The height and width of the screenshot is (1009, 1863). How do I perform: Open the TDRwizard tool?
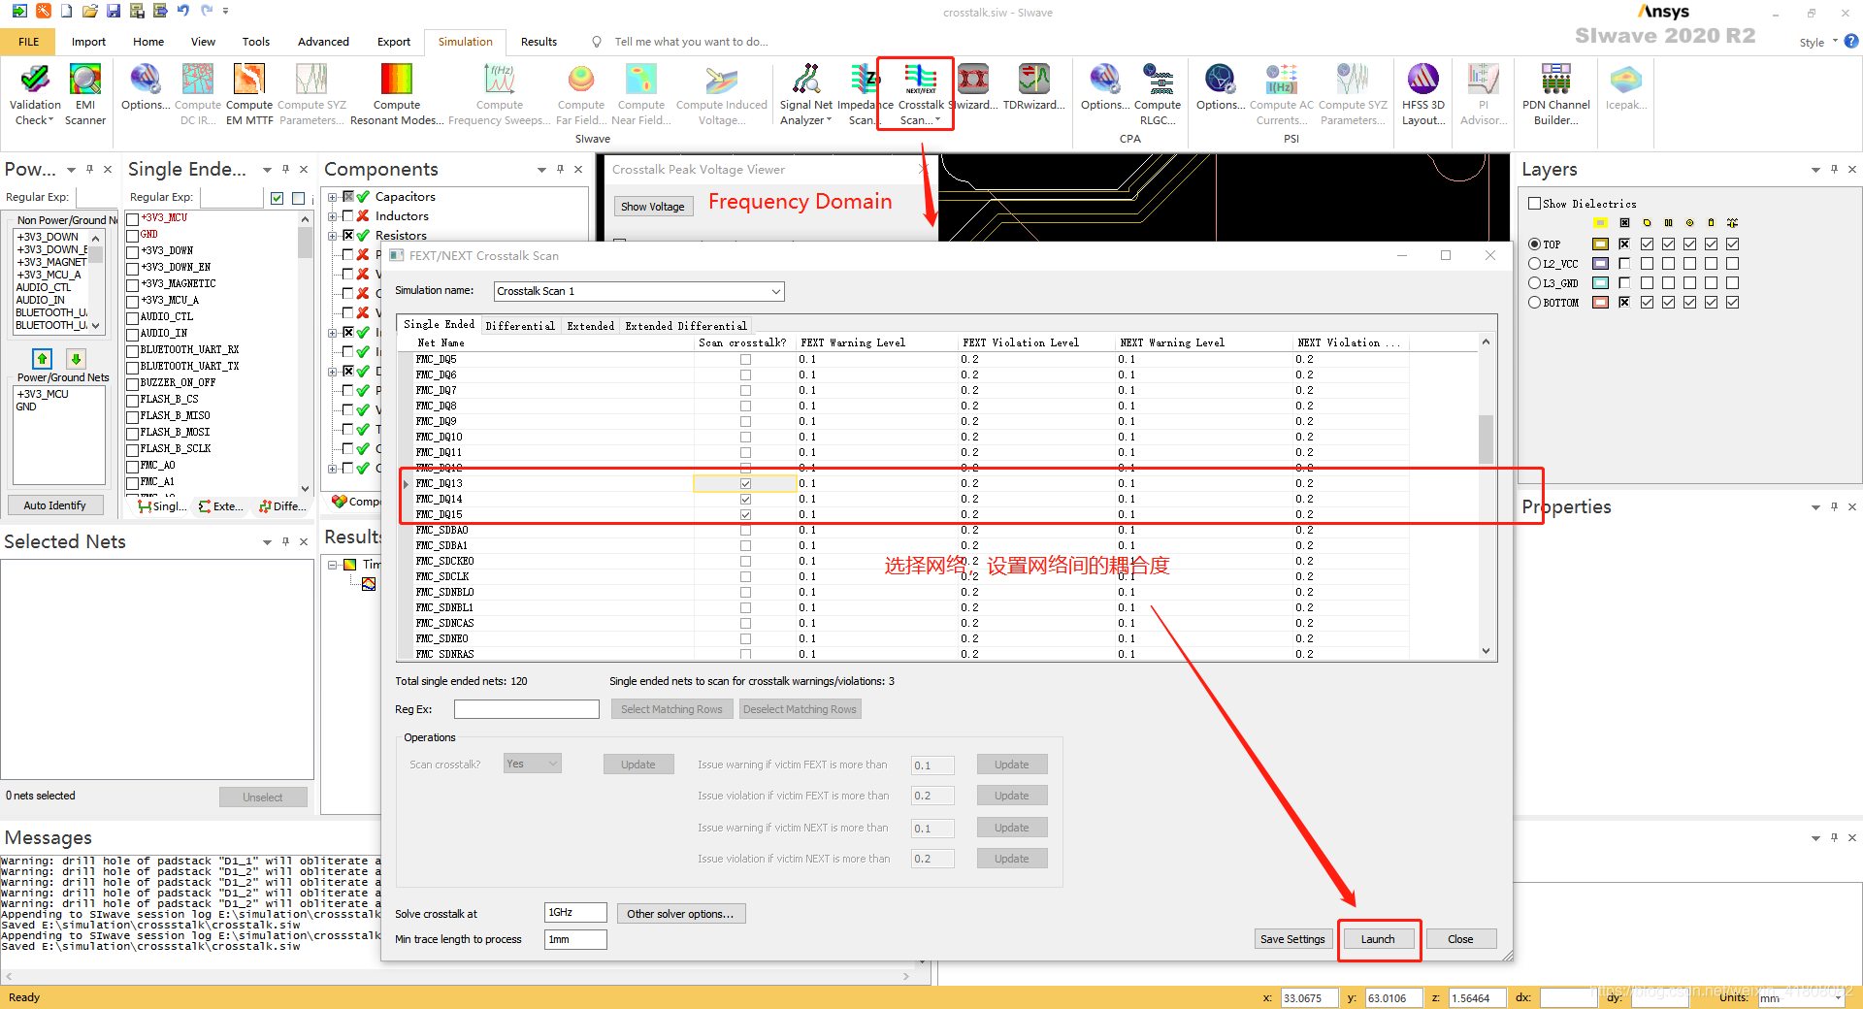[x=1034, y=87]
